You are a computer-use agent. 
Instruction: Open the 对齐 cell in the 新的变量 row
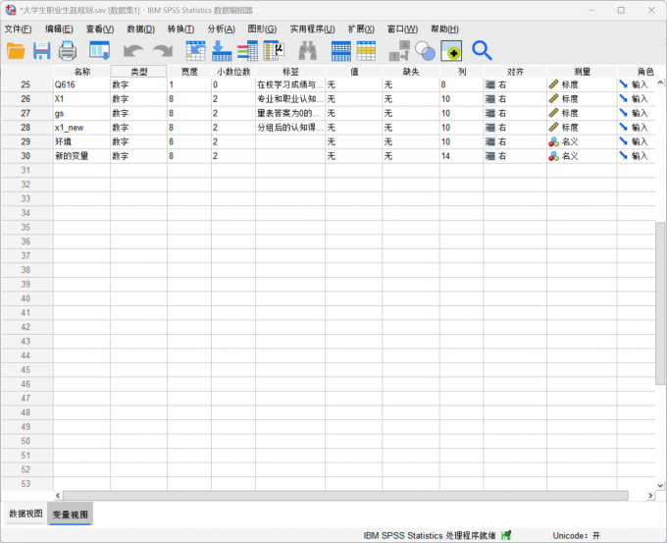[514, 156]
